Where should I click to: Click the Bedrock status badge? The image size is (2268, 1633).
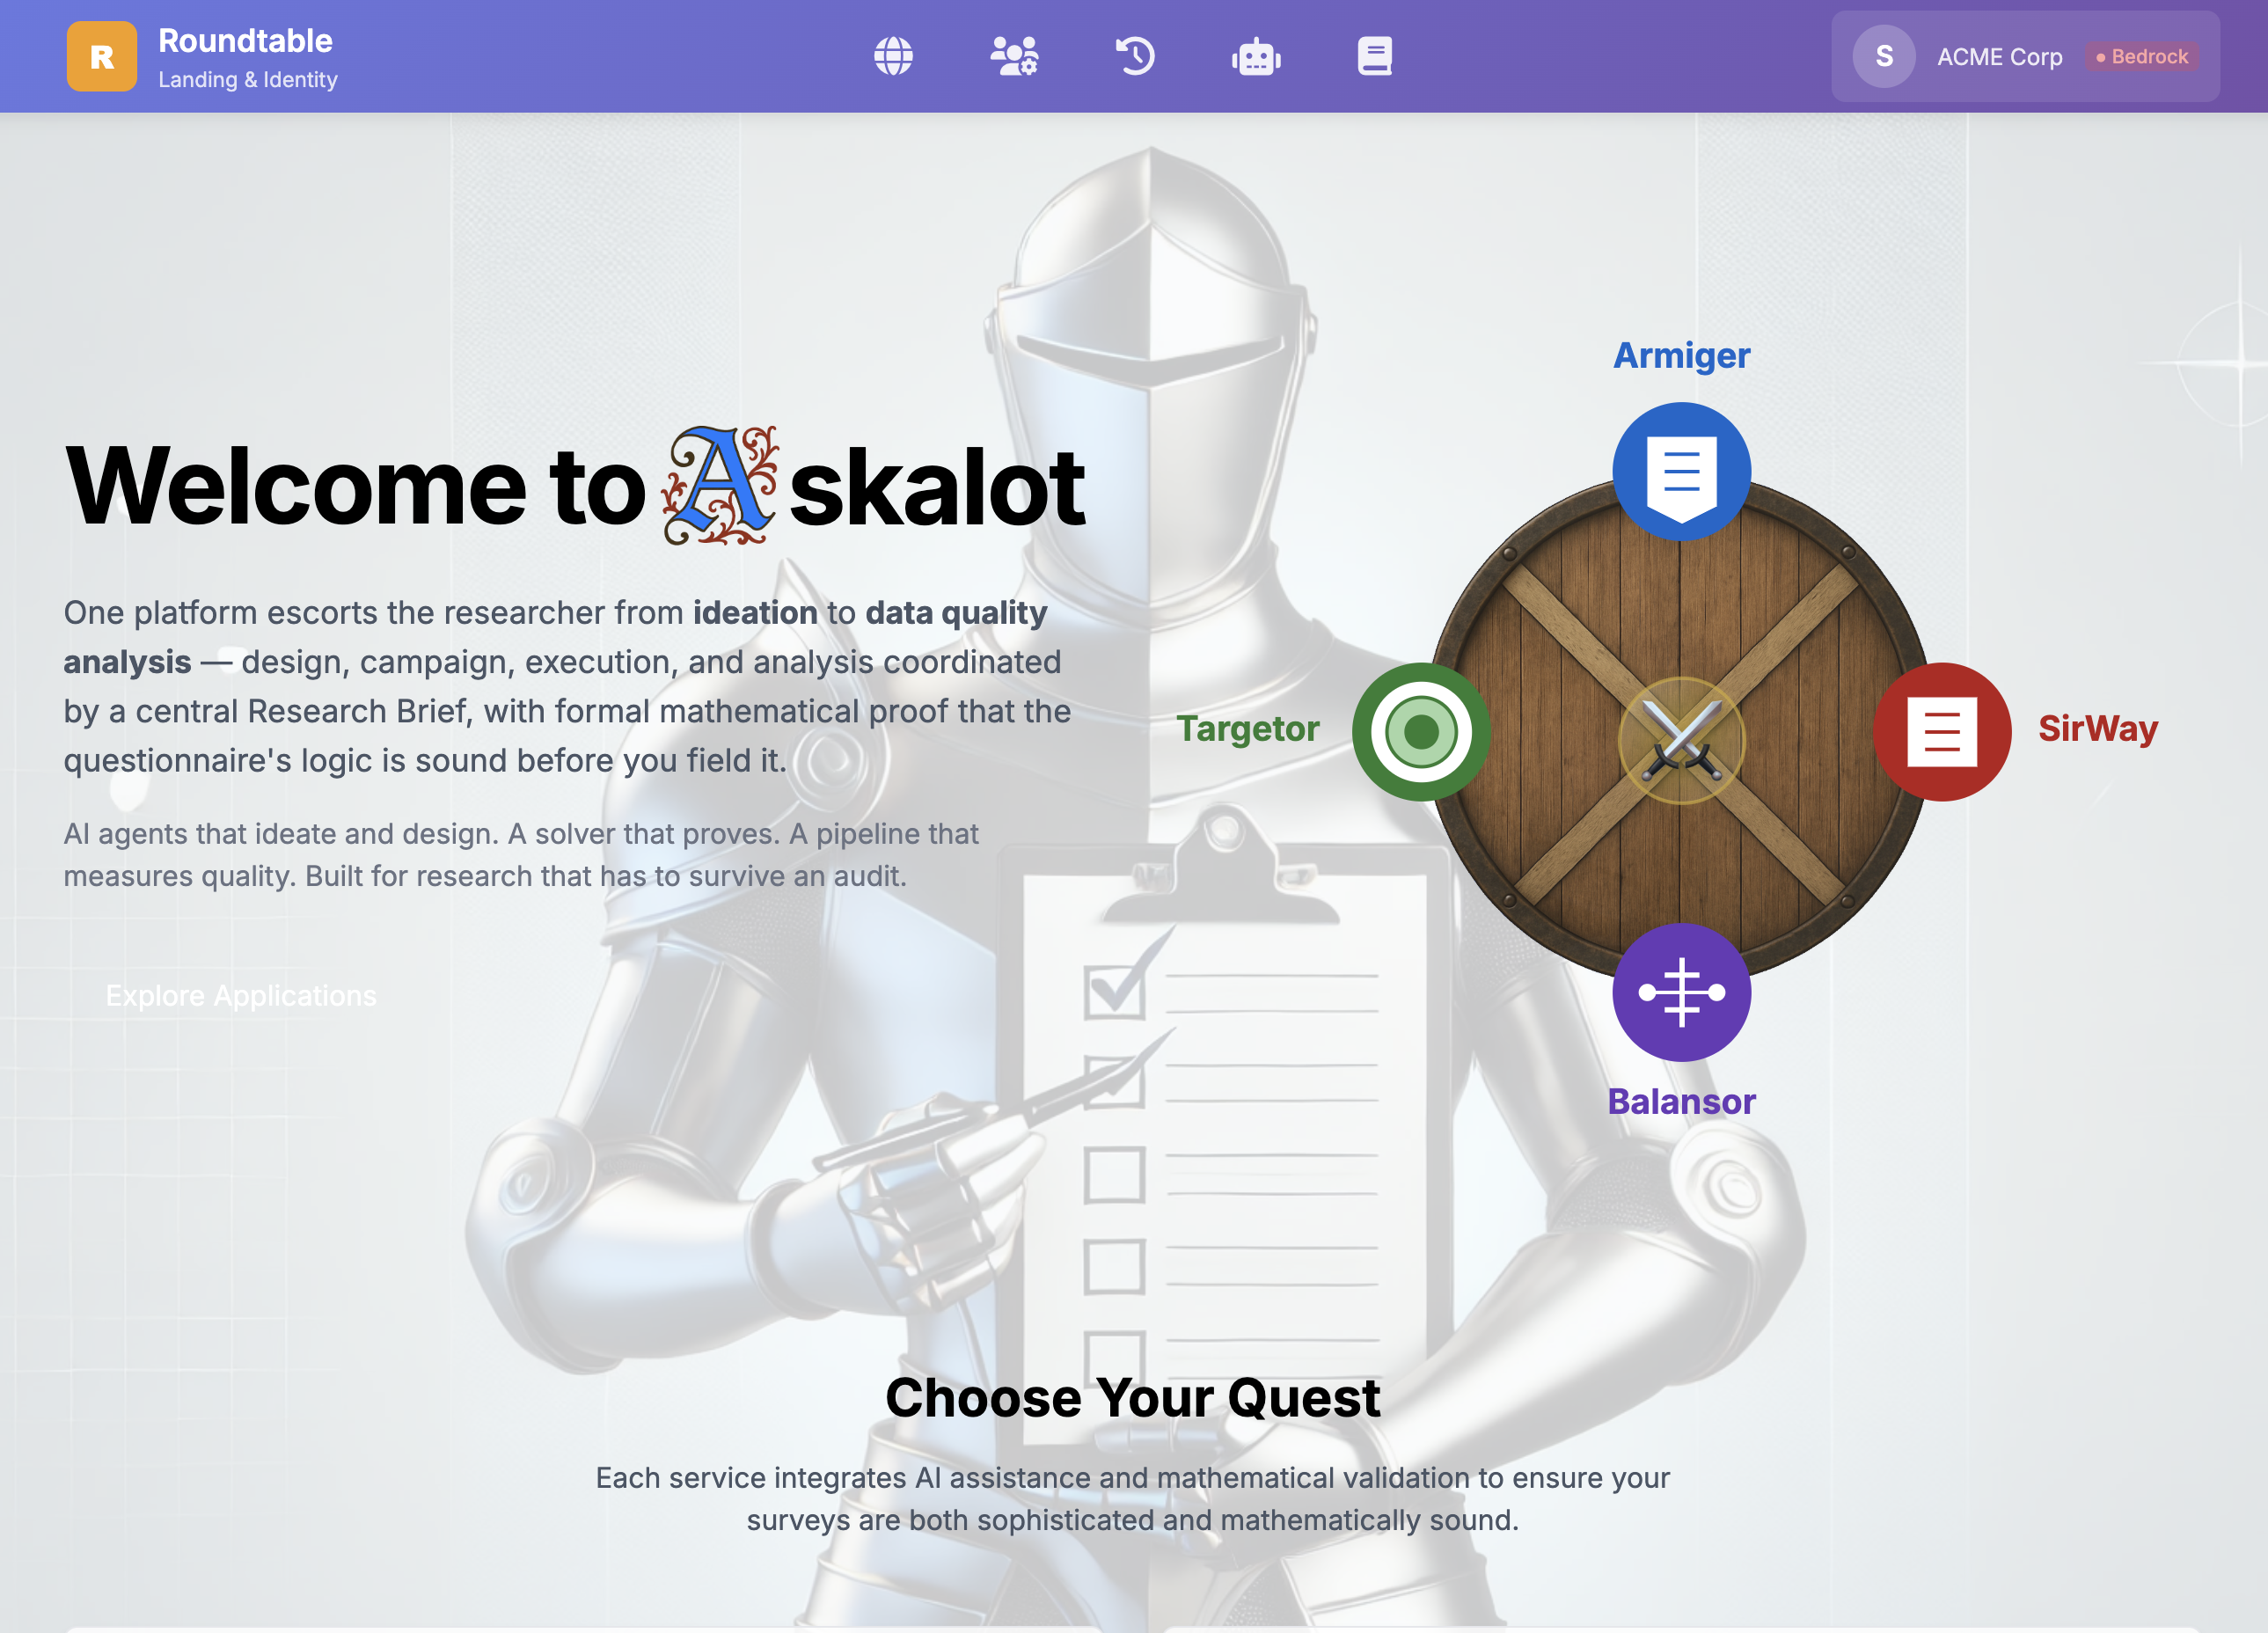tap(2141, 57)
